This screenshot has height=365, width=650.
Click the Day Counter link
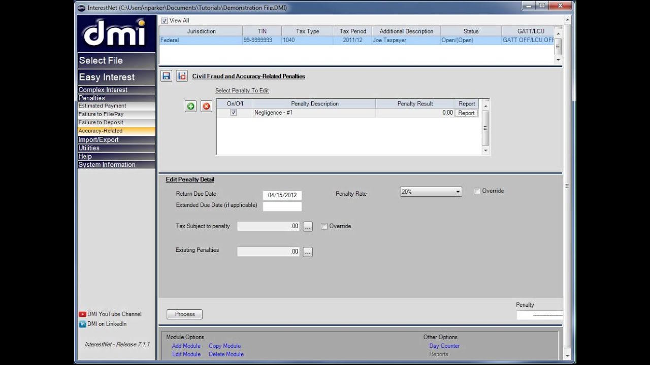pyautogui.click(x=444, y=346)
